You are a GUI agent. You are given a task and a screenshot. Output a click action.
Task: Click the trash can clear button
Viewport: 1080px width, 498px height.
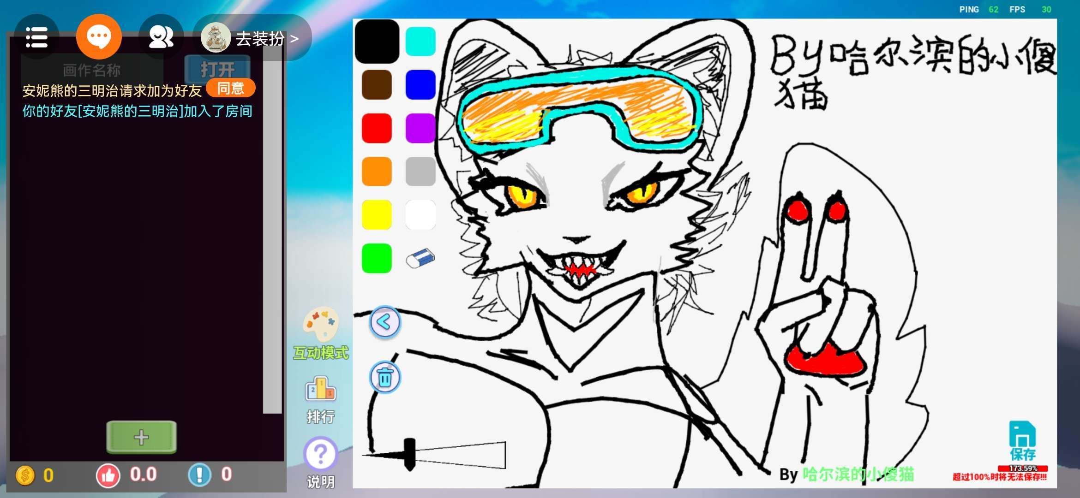[x=385, y=378]
